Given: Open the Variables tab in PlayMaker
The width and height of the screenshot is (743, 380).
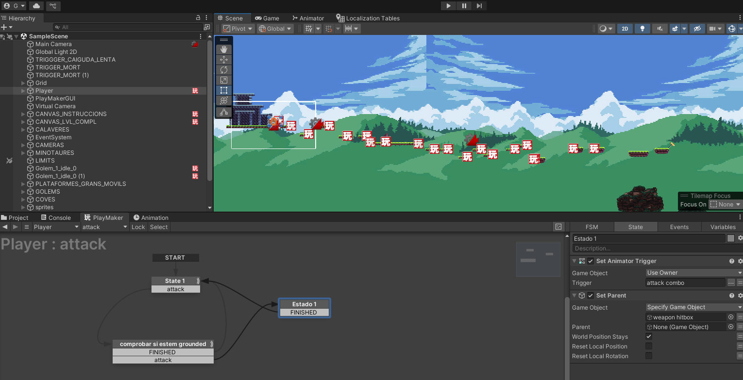Looking at the screenshot, I should pos(723,227).
